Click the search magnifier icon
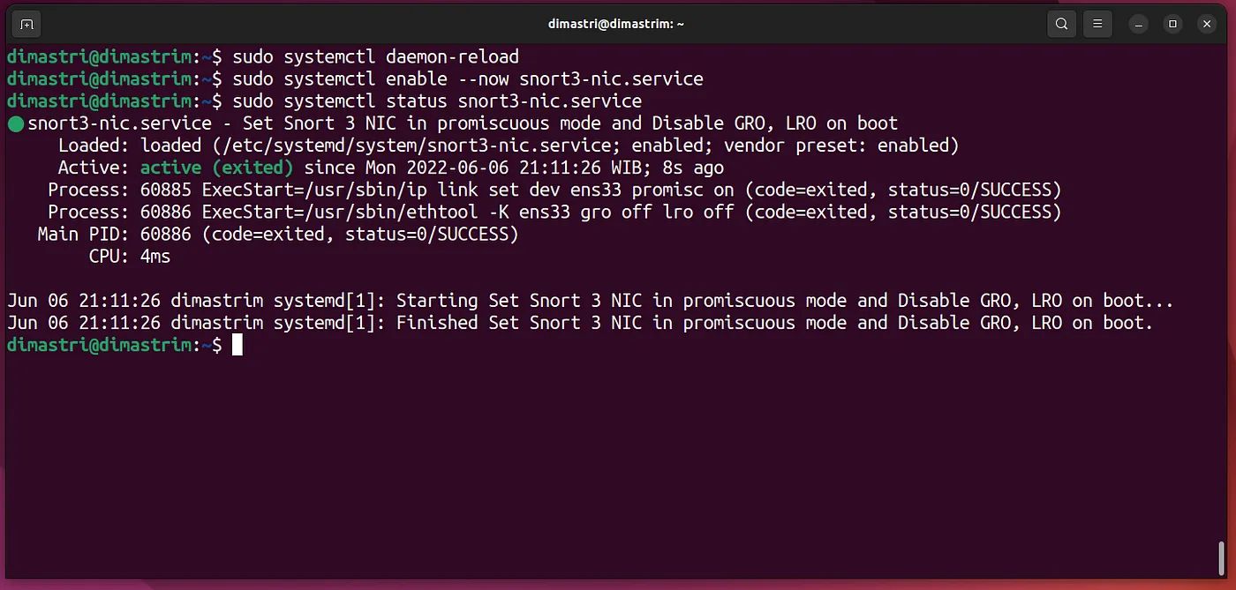The image size is (1236, 590). (1062, 24)
